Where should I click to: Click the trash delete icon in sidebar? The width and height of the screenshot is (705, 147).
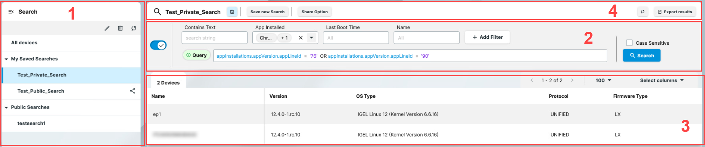coord(120,28)
